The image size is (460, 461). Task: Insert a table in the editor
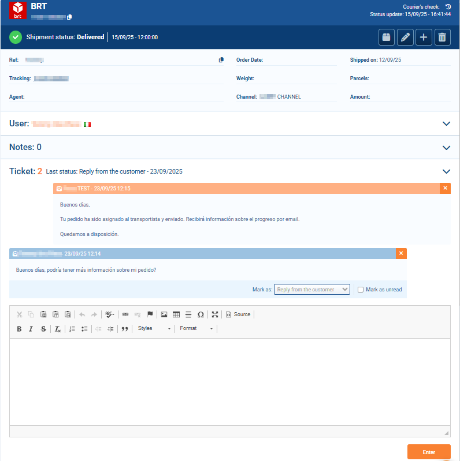click(176, 314)
